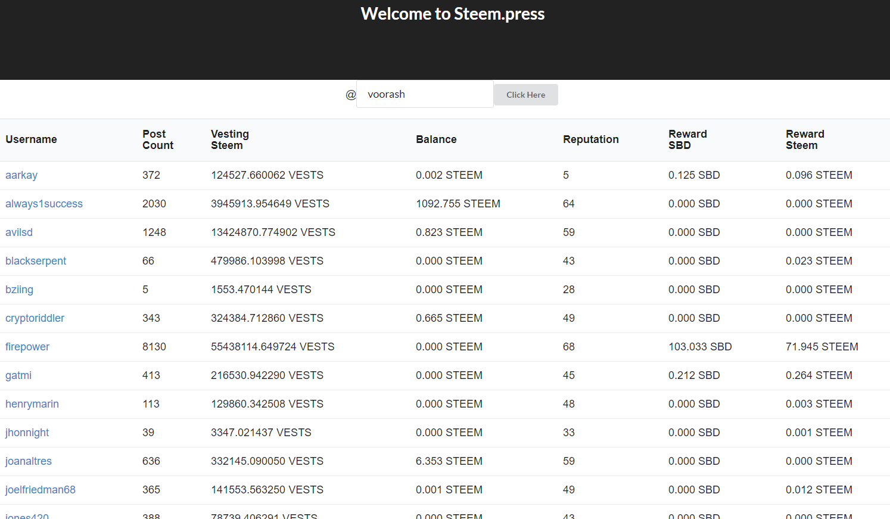This screenshot has width=890, height=519.
Task: Select the 479986.103998 VESTS cell
Action: point(267,261)
